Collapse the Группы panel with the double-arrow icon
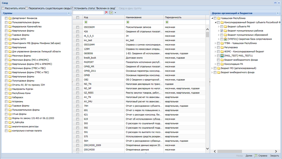 (x=69, y=13)
